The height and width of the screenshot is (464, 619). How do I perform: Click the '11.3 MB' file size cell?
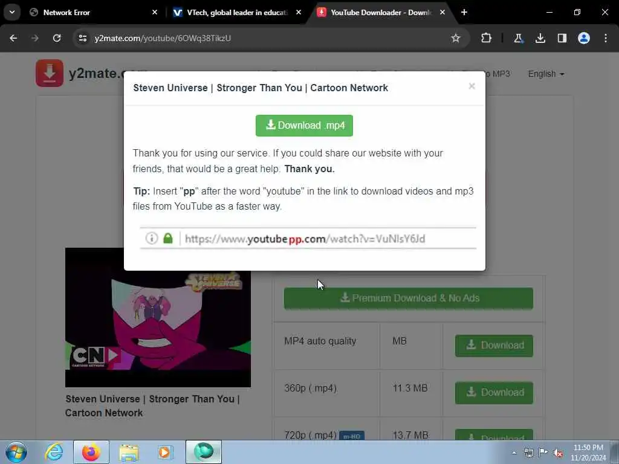pyautogui.click(x=410, y=388)
